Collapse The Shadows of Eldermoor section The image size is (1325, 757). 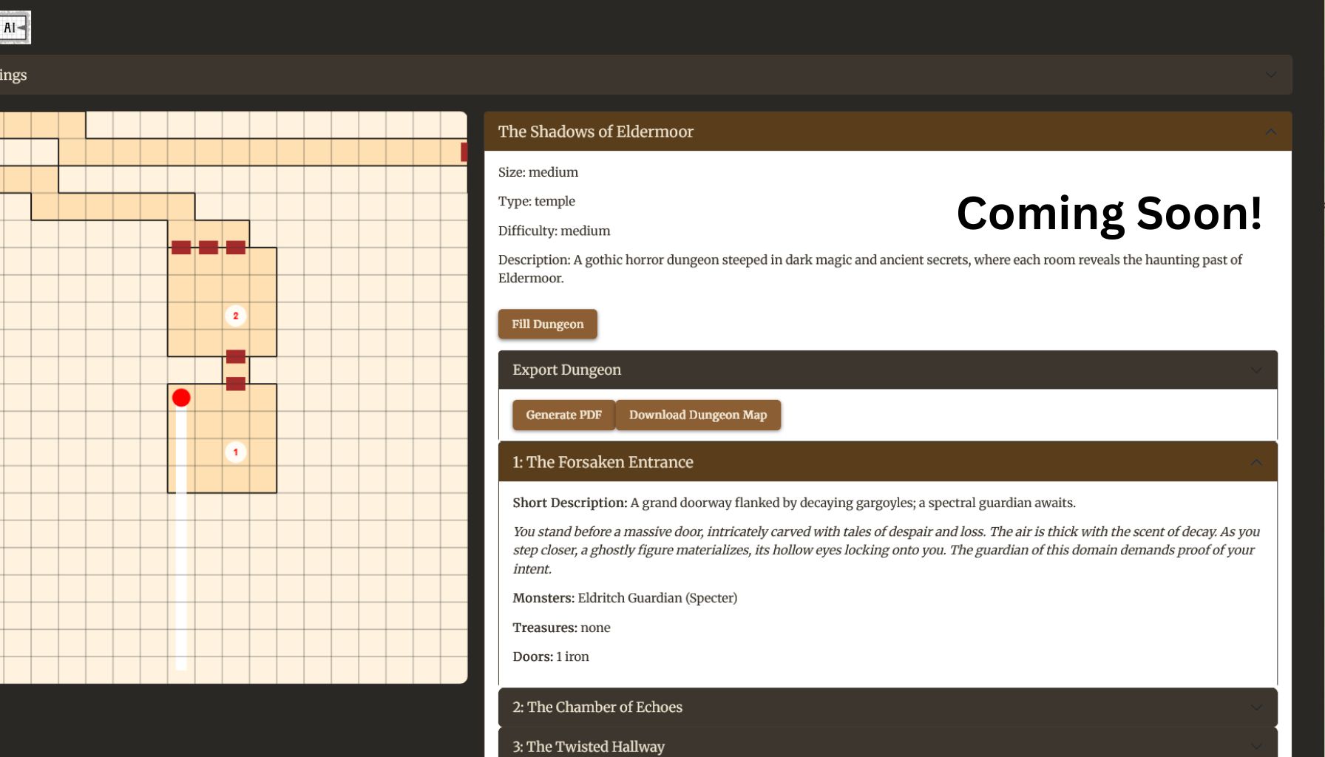(x=1270, y=131)
